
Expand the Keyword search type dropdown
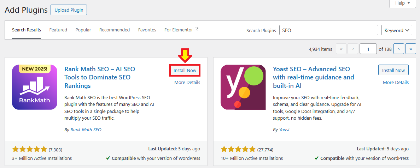[x=397, y=30]
